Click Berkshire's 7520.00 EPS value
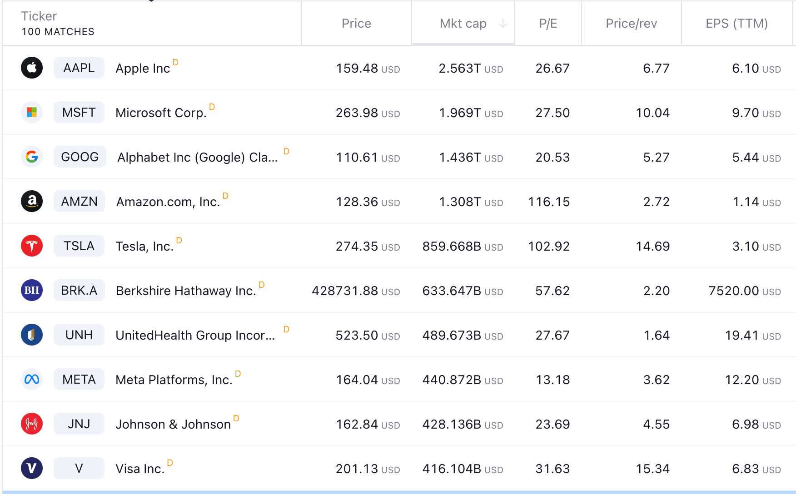Image resolution: width=796 pixels, height=494 pixels. point(745,291)
